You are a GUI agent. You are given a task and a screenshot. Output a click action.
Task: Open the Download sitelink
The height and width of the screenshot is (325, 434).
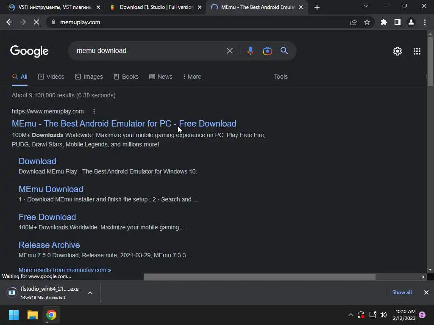(37, 161)
